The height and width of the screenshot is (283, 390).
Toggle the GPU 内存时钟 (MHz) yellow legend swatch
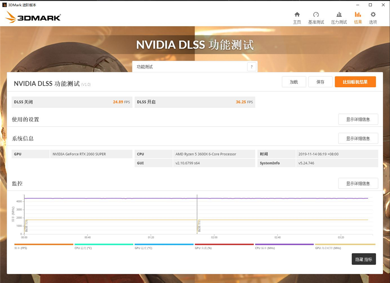(x=345, y=244)
